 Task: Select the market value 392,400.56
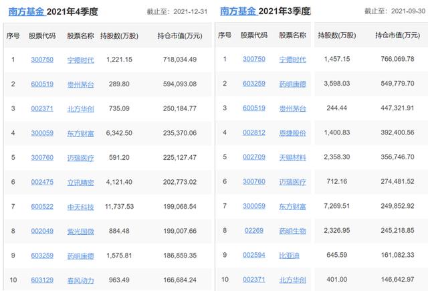398,132
